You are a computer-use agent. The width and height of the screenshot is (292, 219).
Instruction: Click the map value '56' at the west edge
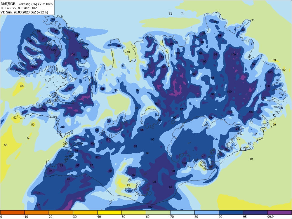[6, 145]
